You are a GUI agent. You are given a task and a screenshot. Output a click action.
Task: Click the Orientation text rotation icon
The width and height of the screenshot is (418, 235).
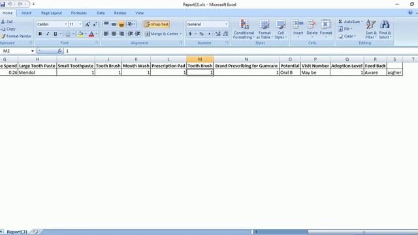coord(131,24)
